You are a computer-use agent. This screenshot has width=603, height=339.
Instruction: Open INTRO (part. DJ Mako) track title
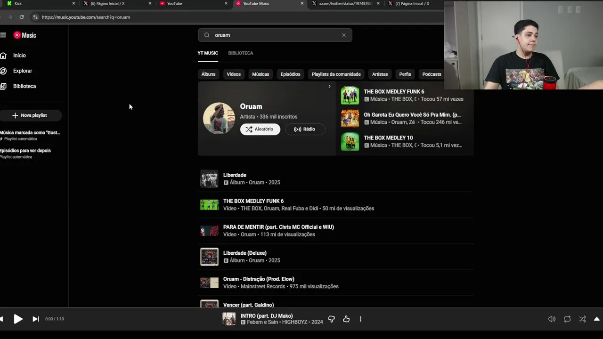267,316
